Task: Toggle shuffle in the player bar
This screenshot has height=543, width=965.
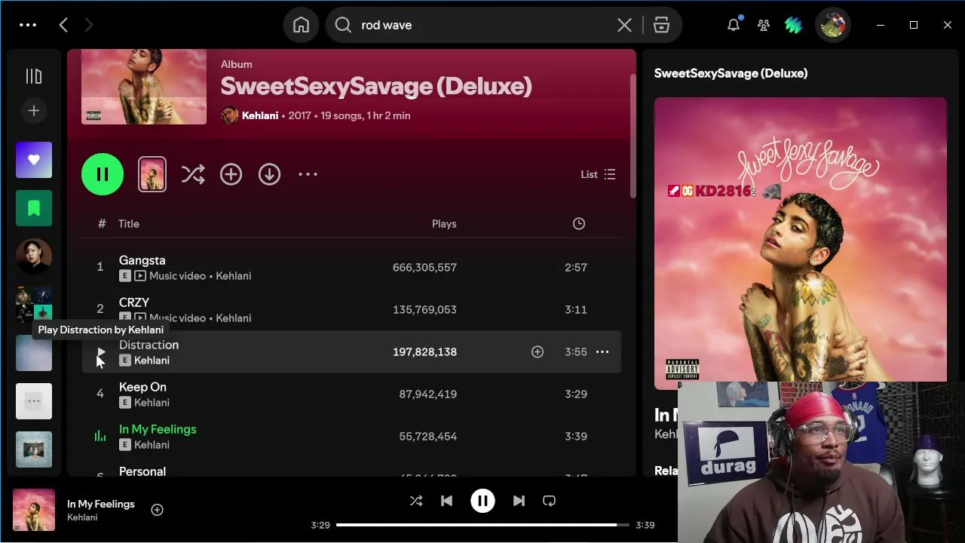Action: point(416,501)
